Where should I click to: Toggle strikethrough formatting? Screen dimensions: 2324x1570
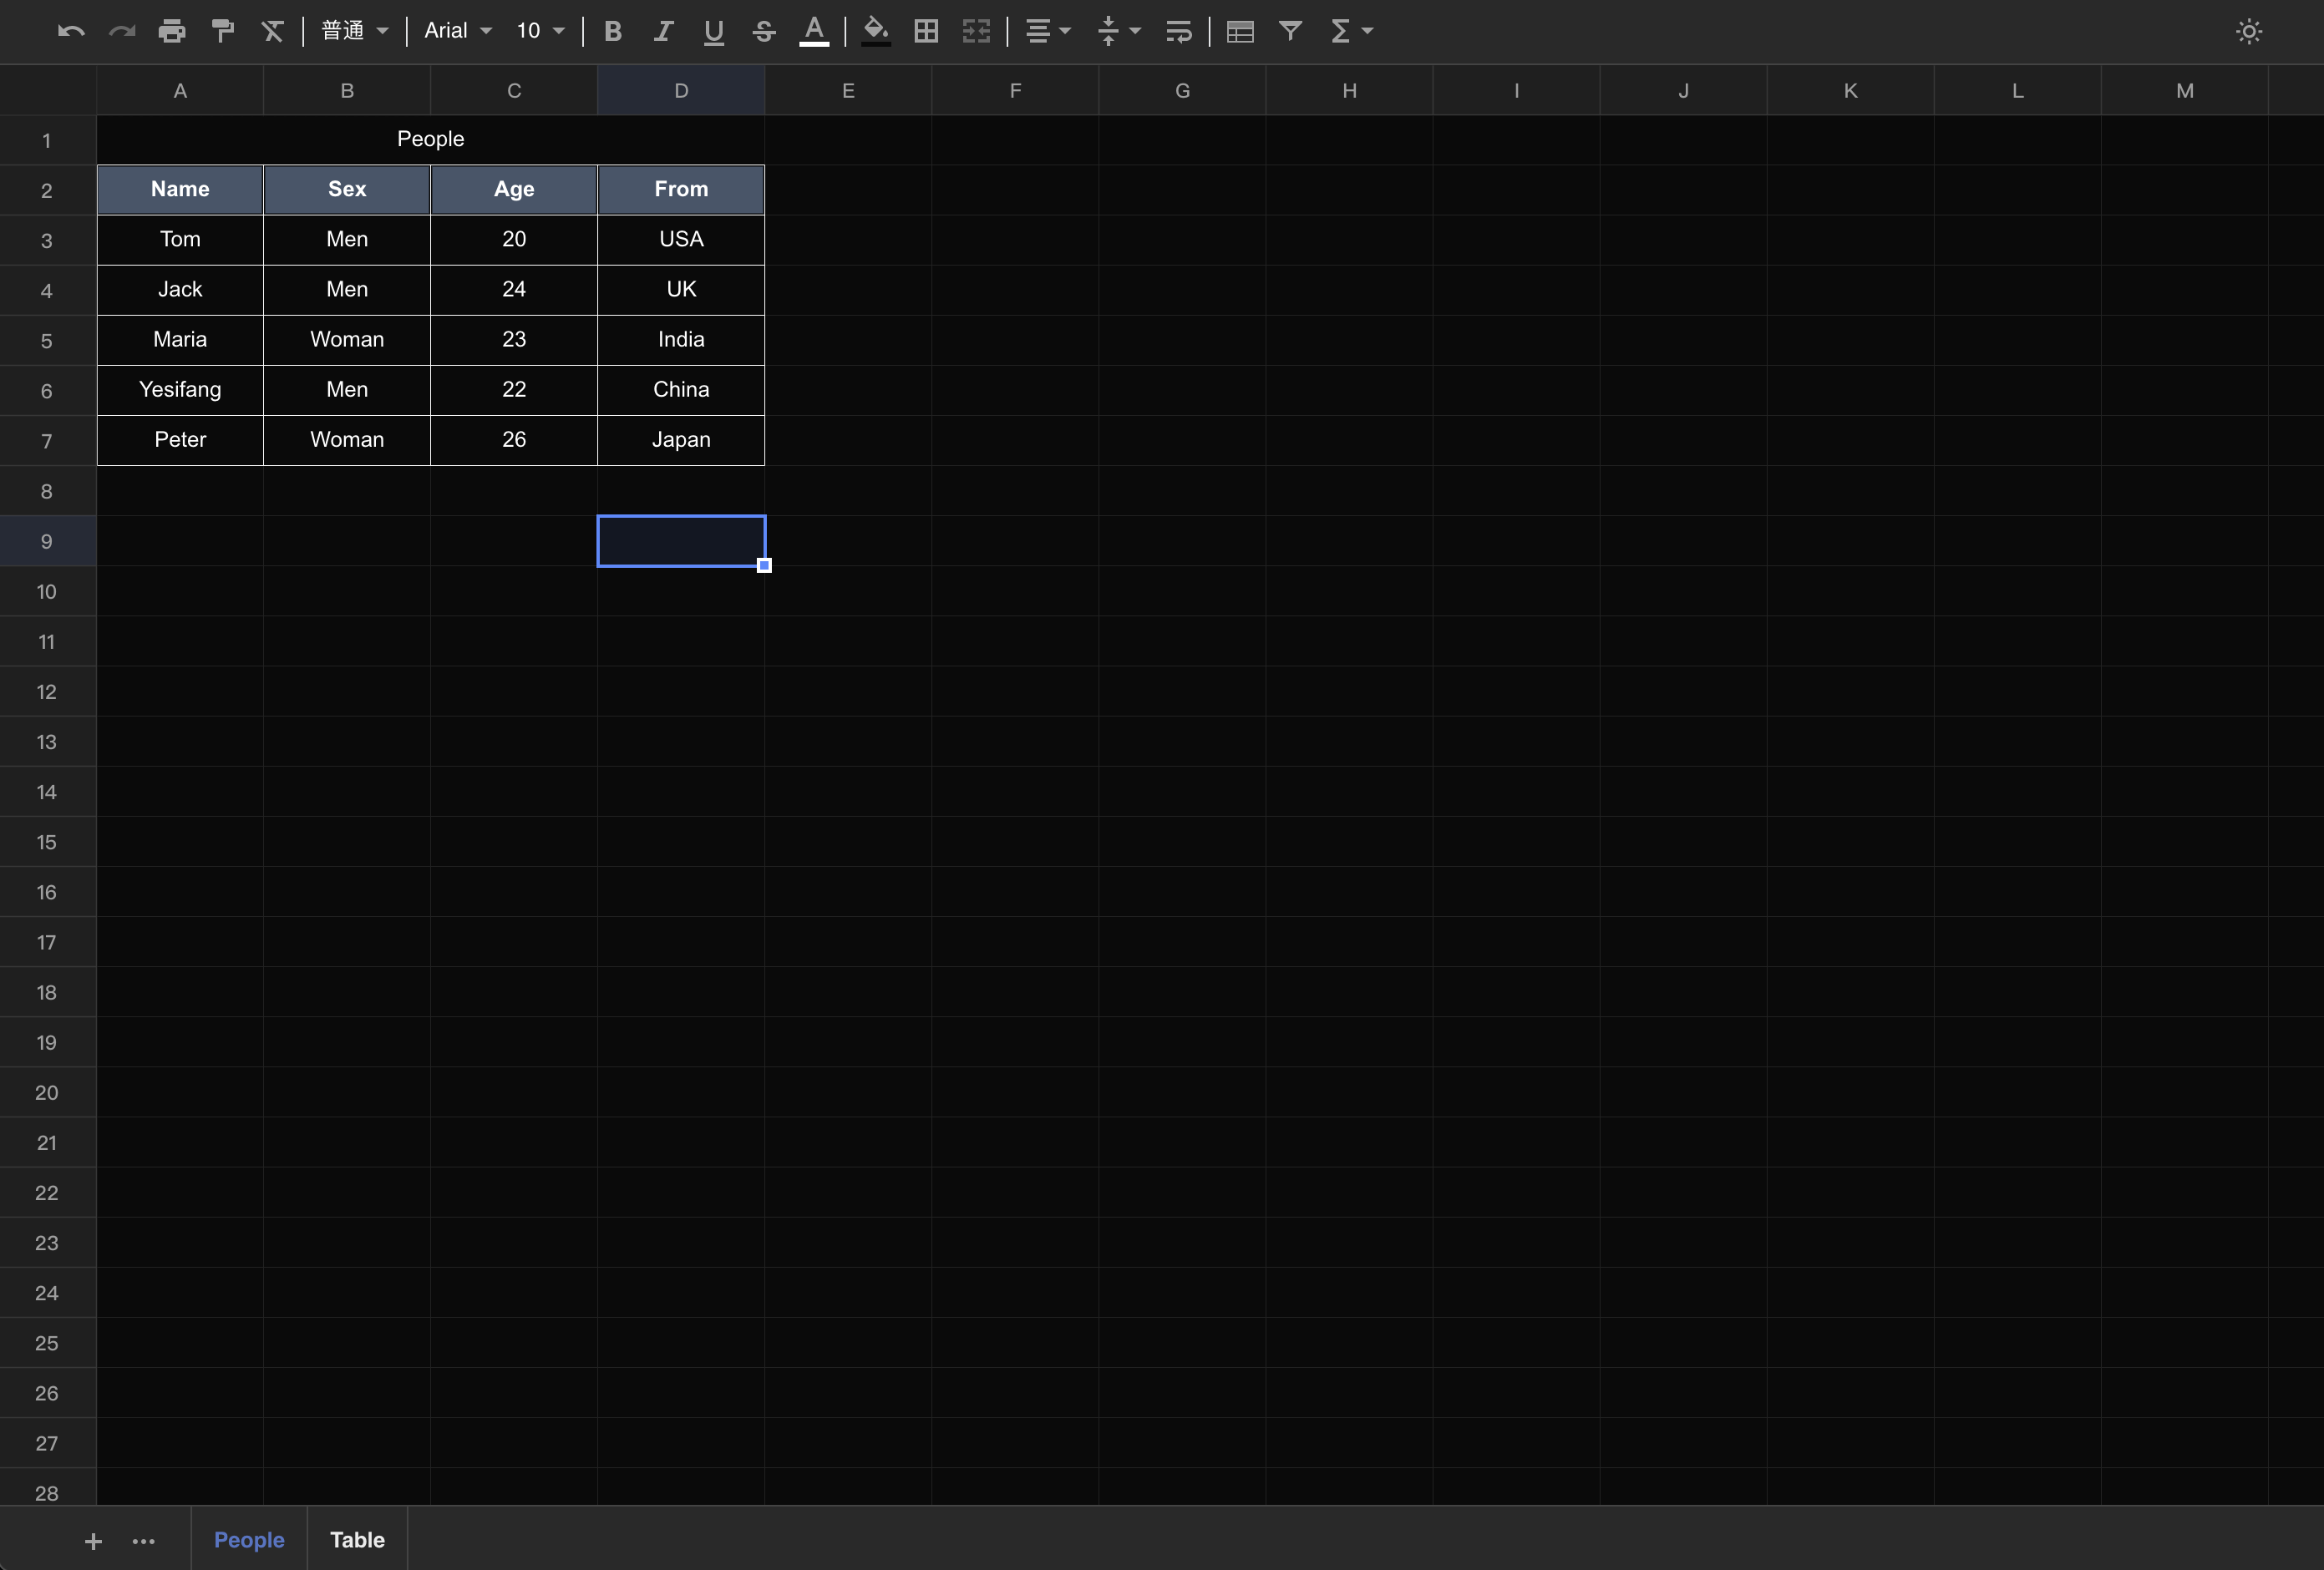pos(764,31)
